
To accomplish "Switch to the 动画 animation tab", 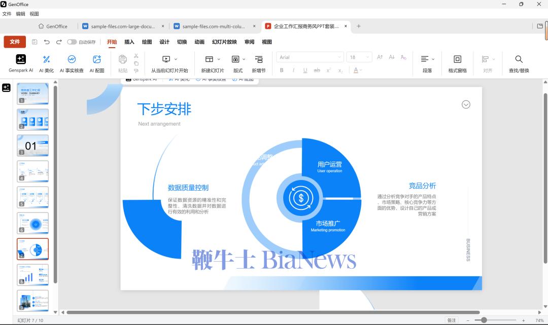I will click(x=199, y=42).
